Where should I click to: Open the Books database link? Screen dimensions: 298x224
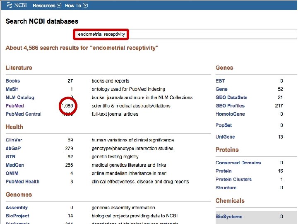click(x=12, y=81)
